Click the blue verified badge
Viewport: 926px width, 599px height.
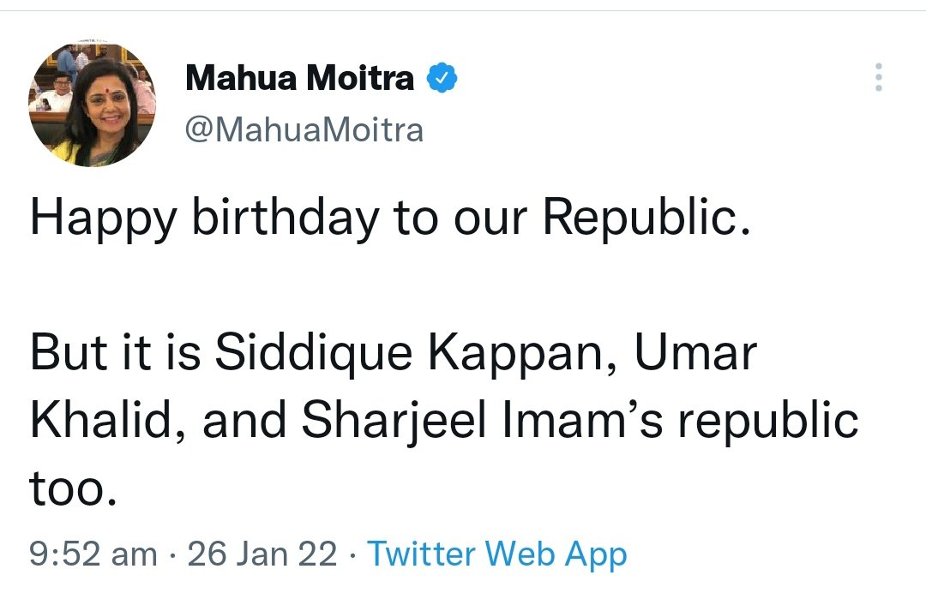pyautogui.click(x=442, y=80)
